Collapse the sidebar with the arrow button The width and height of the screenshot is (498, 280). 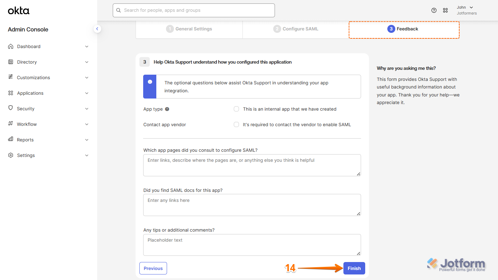tap(97, 29)
